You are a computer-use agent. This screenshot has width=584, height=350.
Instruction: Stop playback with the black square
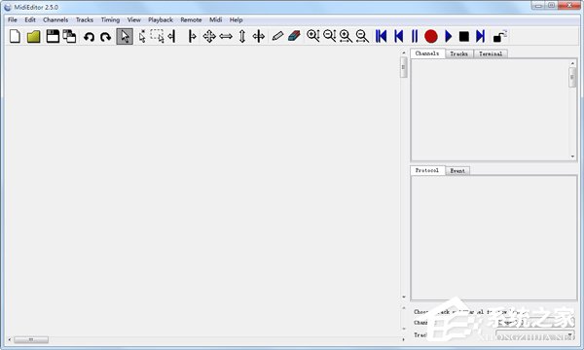tap(464, 36)
